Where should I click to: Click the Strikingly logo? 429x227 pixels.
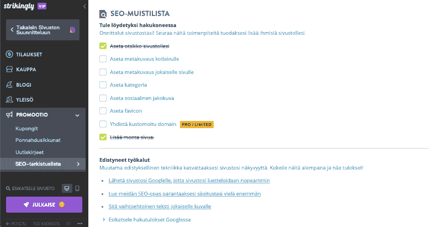point(19,6)
